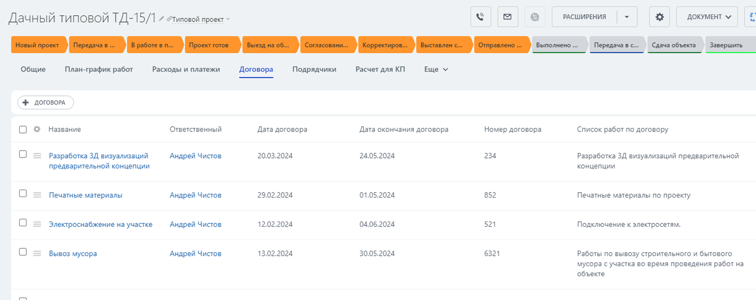Open the Вывоз мусора contract link
This screenshot has width=756, height=300.
[x=73, y=253]
